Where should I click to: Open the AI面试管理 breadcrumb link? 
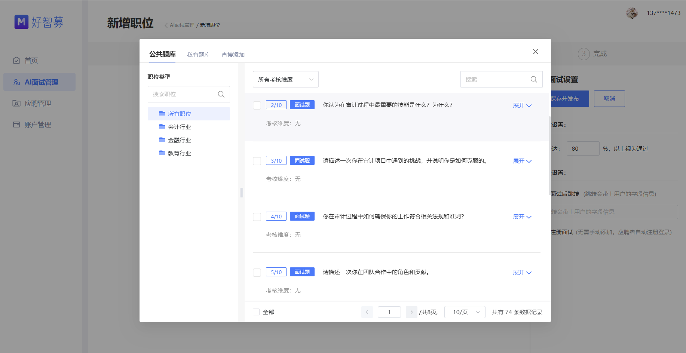(x=182, y=25)
